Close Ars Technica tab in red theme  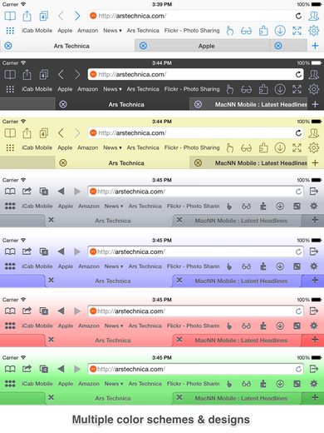pyautogui.click(x=51, y=340)
